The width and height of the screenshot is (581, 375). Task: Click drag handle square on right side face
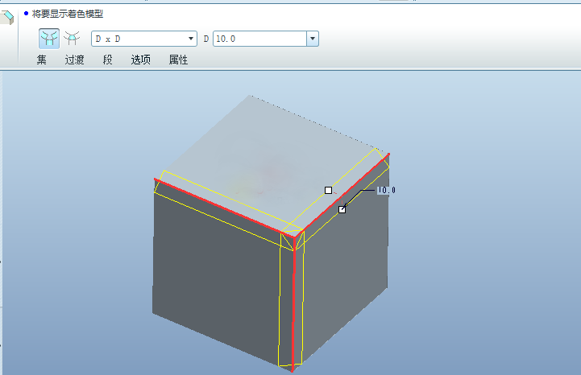pyautogui.click(x=342, y=209)
